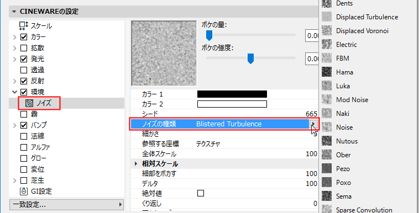
Task: Select the Poxo menu entry label
Action: click(343, 183)
